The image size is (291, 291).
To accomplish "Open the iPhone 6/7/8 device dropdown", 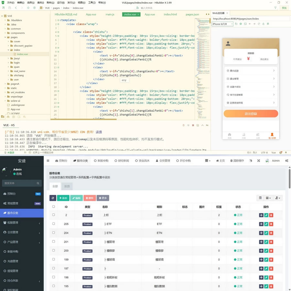I will (222, 24).
